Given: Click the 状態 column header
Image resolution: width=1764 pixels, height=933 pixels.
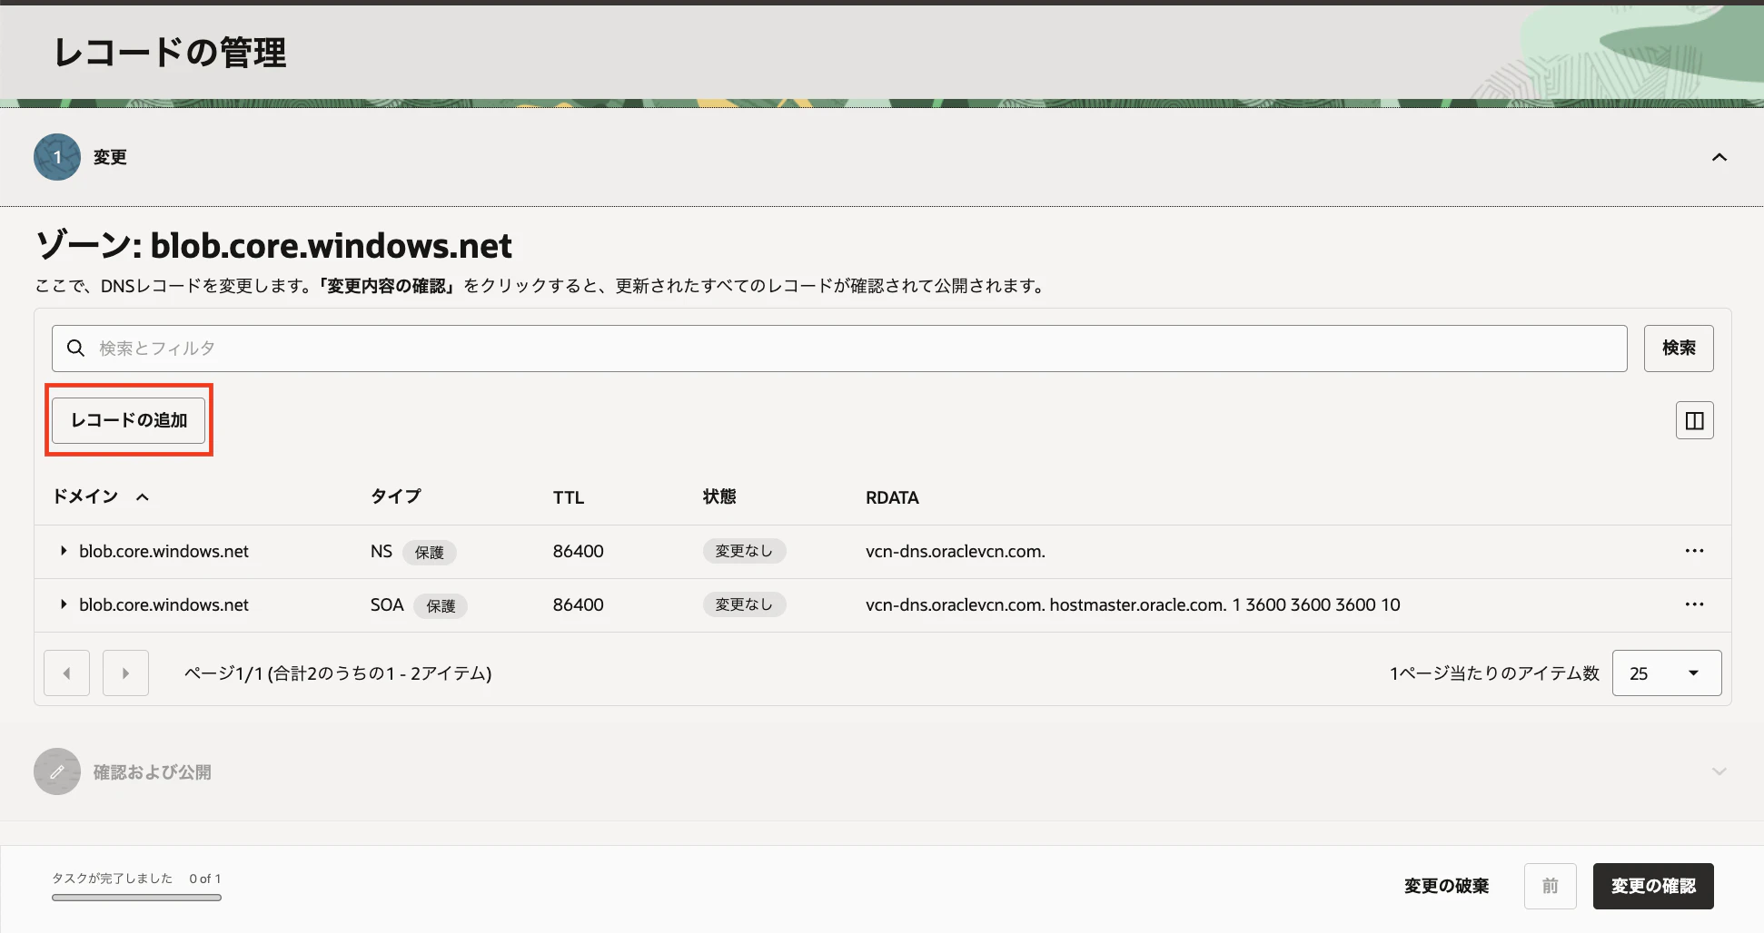Looking at the screenshot, I should [x=719, y=496].
